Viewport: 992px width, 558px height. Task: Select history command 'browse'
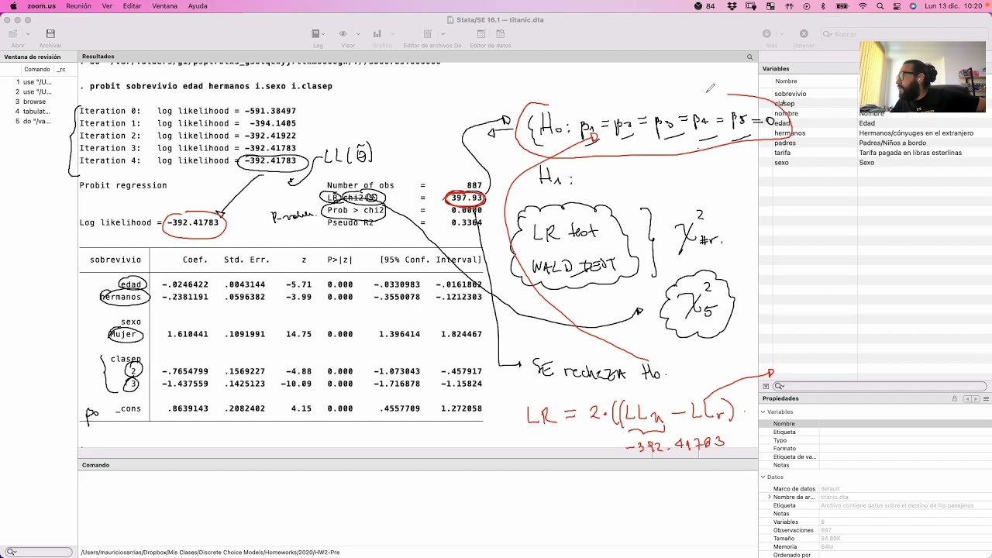(35, 102)
